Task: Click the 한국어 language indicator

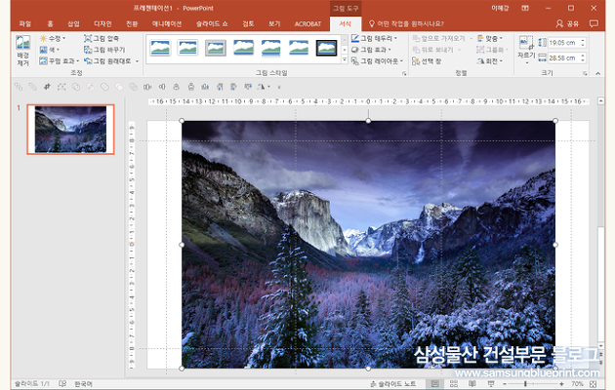Action: [83, 384]
